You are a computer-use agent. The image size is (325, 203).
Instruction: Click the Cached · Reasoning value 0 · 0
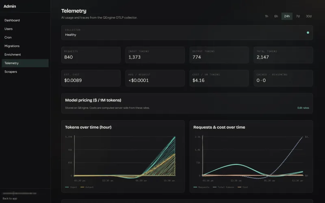(261, 80)
